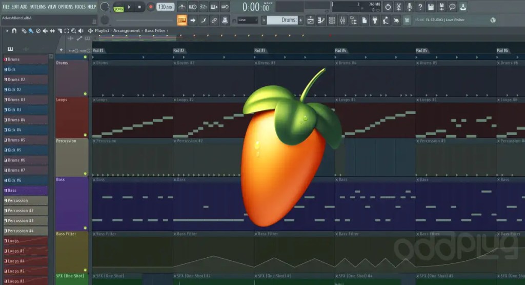525x285 pixels.
Task: Click the speech bubble project info icon
Action: pyautogui.click(x=452, y=7)
